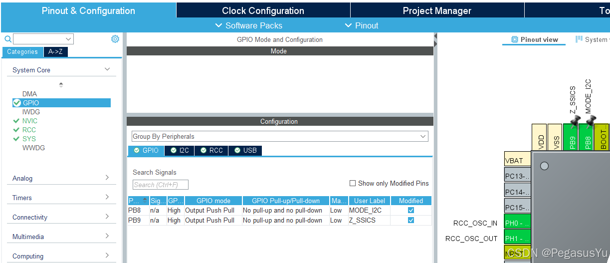
Task: Toggle Show only Modified Pins checkbox
Action: (x=353, y=183)
